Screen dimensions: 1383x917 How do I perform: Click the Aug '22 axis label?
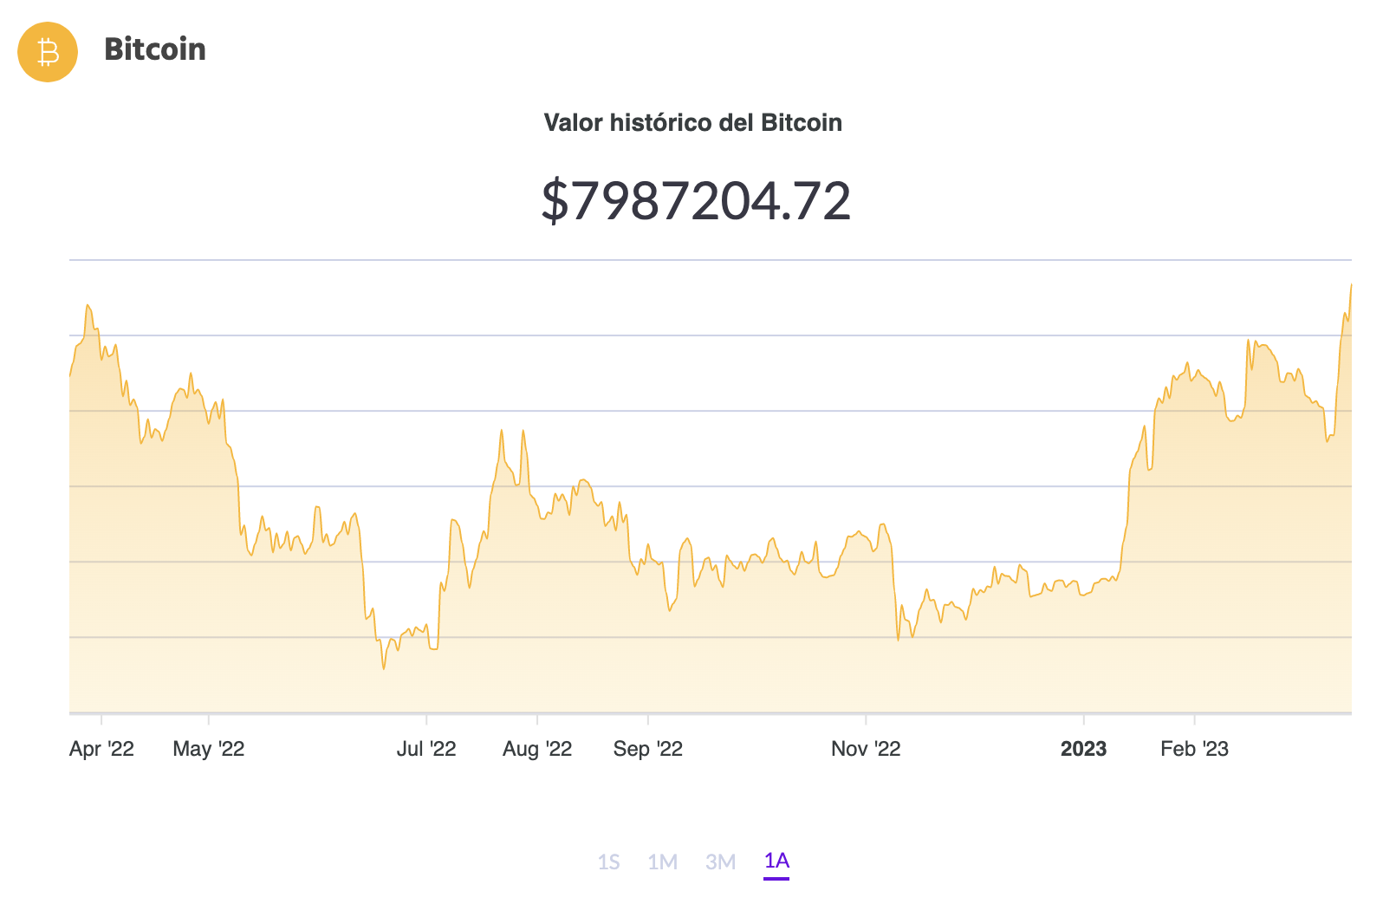click(x=537, y=749)
